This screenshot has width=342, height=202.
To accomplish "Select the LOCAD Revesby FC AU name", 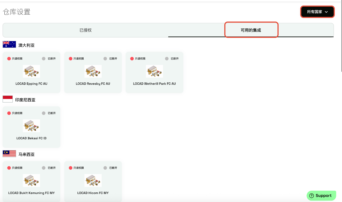I will coord(93,84).
